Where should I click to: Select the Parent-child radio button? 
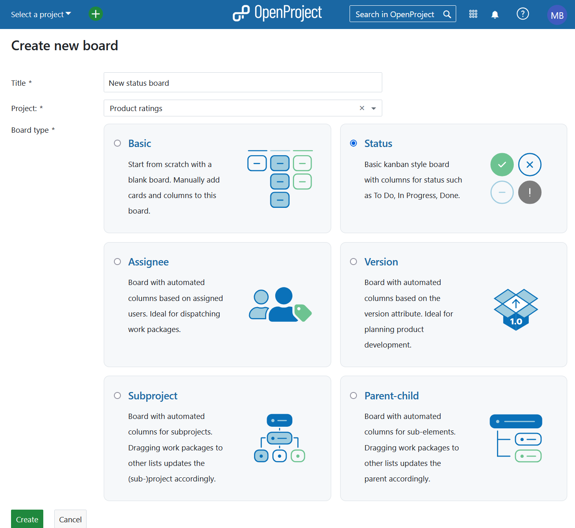pyautogui.click(x=354, y=396)
